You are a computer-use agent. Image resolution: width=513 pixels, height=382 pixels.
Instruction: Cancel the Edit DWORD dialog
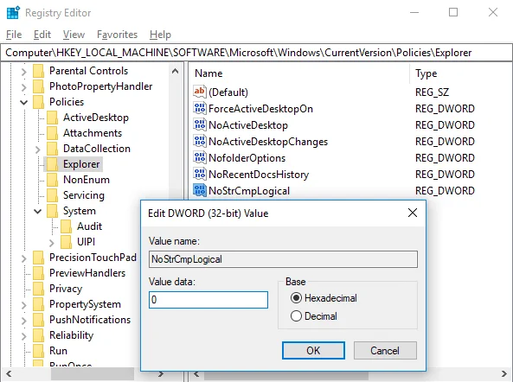click(x=385, y=350)
